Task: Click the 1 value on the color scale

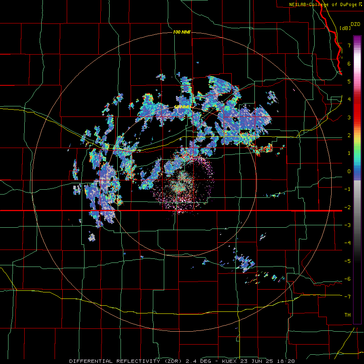Action: pos(349,153)
